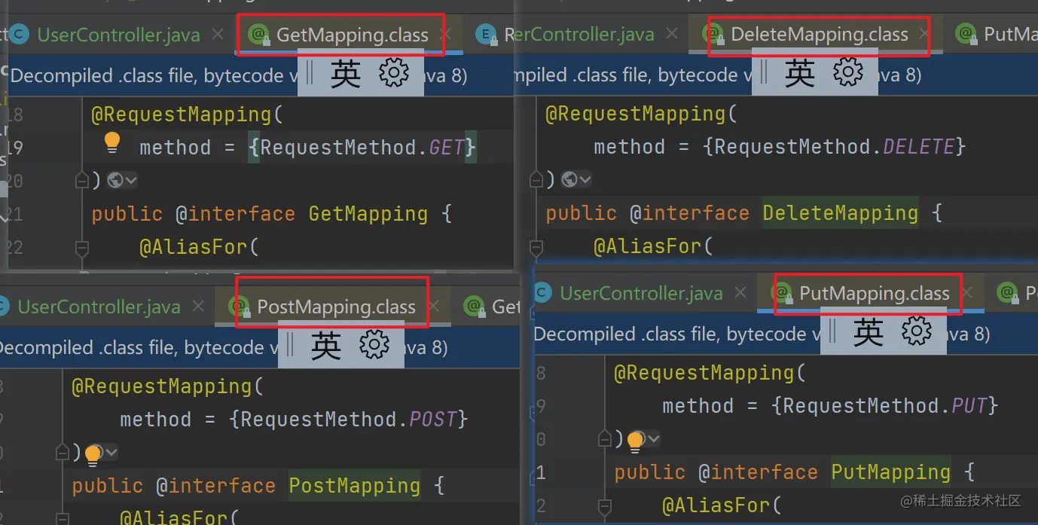
Task: Switch to the GetMapping.class tab
Action: pos(353,35)
